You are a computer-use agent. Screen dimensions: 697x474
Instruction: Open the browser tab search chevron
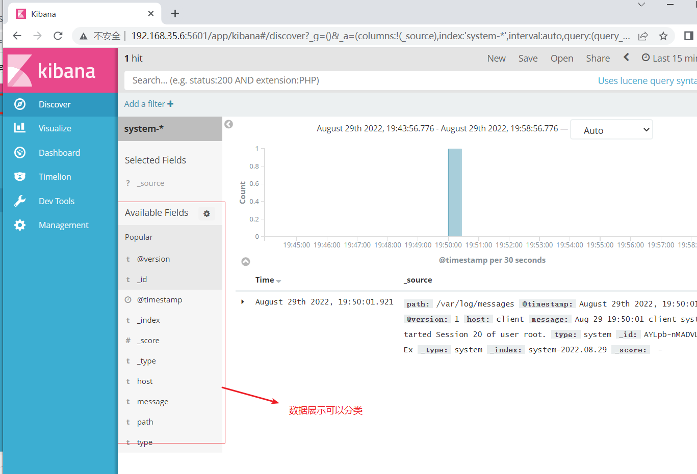tap(641, 5)
